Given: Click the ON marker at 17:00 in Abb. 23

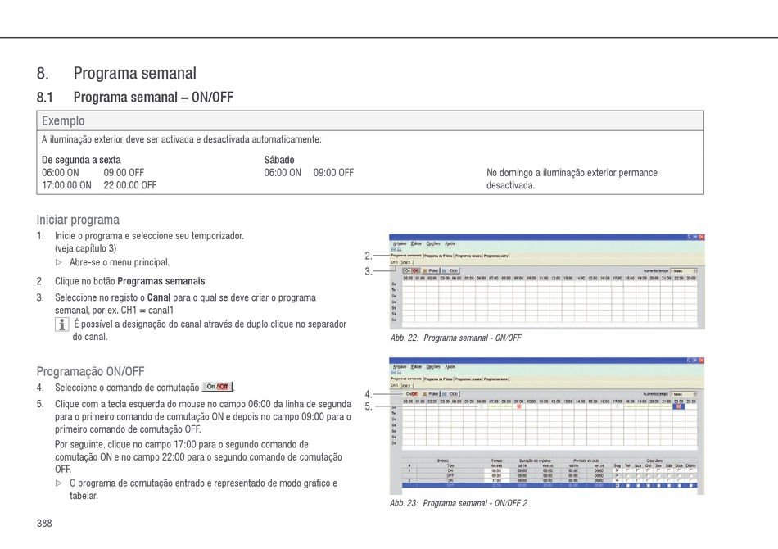Looking at the screenshot, I should [x=617, y=406].
